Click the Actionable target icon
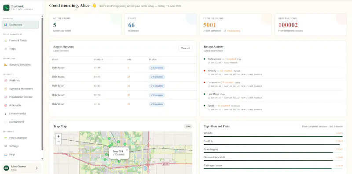This screenshot has width=352, height=174. click(x=6, y=105)
